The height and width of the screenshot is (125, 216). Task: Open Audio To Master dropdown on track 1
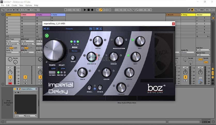tap(13, 52)
